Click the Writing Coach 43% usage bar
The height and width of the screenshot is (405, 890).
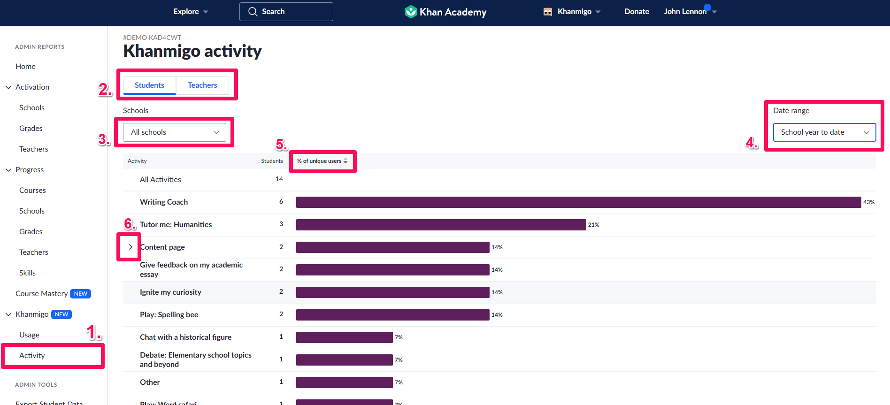tap(579, 202)
